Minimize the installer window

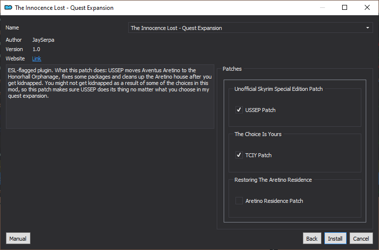pos(322,7)
